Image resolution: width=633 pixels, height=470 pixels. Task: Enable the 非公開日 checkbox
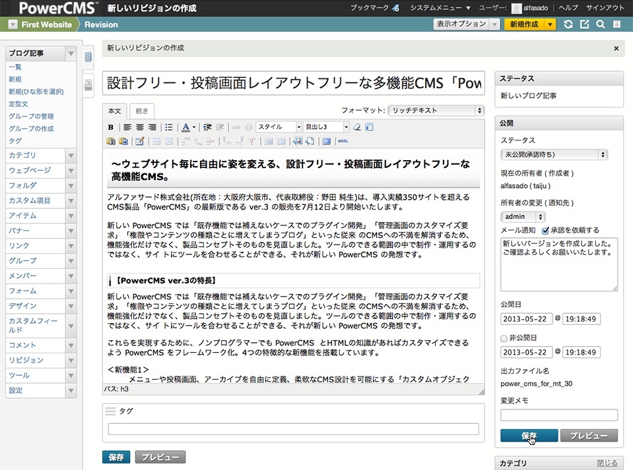(504, 339)
